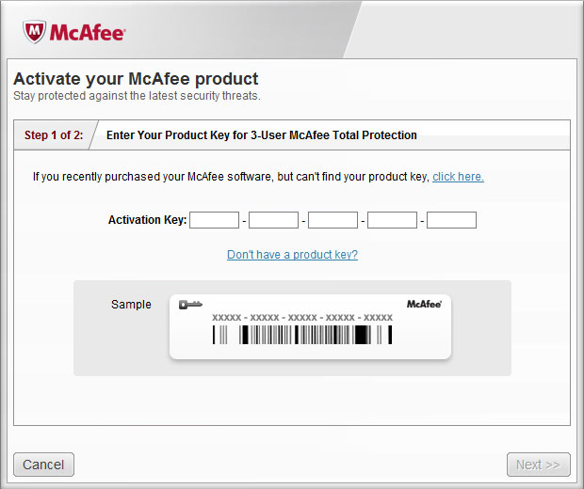This screenshot has height=489, width=584.
Task: Click the 'Sample' label
Action: click(131, 304)
